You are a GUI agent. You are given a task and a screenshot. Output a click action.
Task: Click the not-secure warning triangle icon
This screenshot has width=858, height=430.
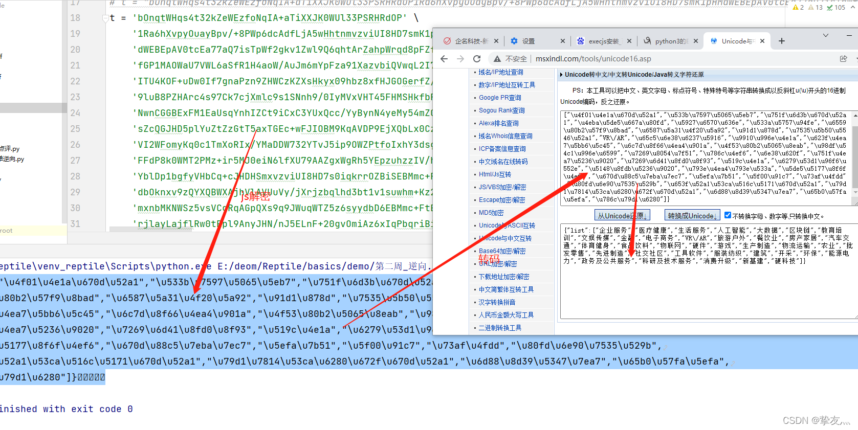[497, 59]
